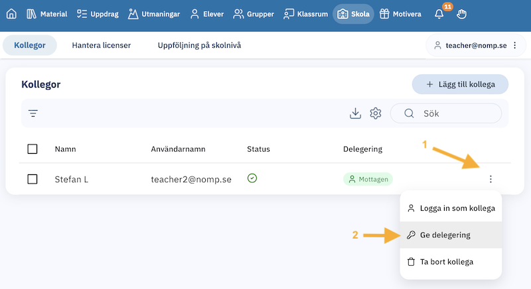Open the Material section

[46, 14]
